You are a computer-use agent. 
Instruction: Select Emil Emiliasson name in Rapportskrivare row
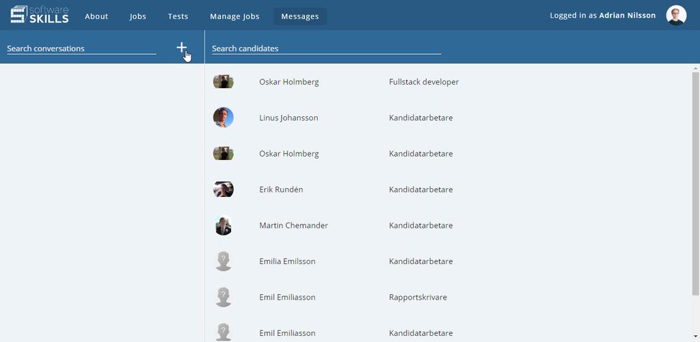tap(287, 297)
